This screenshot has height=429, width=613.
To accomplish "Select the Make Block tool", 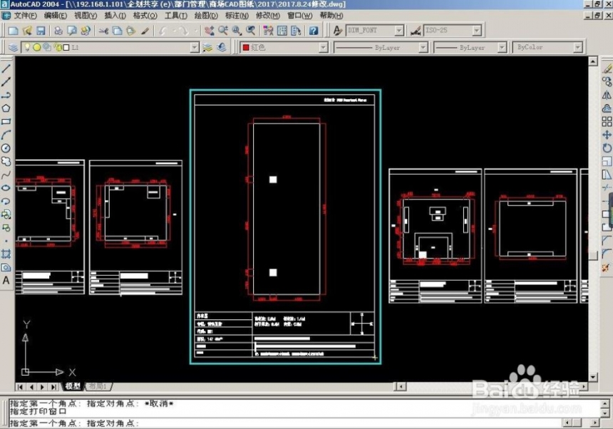I will click(x=6, y=228).
